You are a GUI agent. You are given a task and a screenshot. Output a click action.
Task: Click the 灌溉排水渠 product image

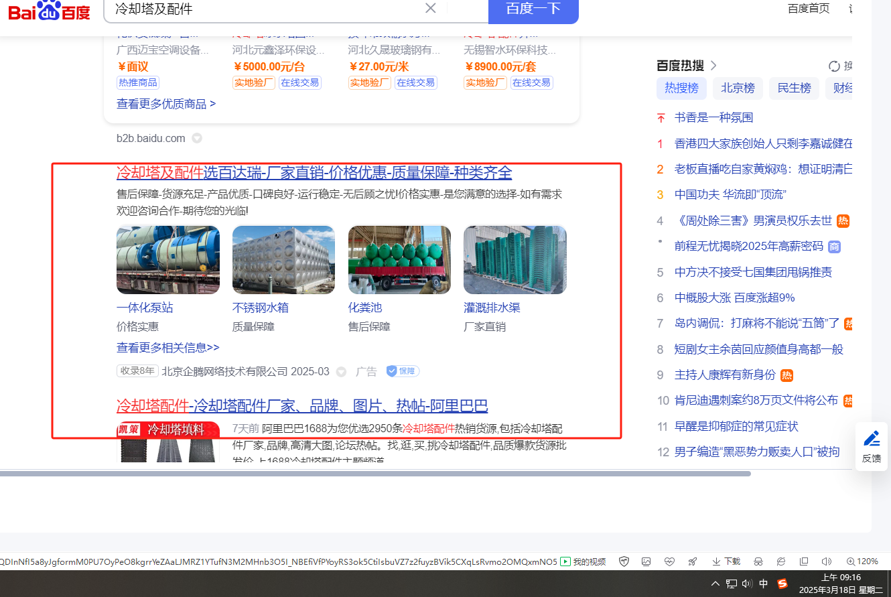(x=515, y=260)
